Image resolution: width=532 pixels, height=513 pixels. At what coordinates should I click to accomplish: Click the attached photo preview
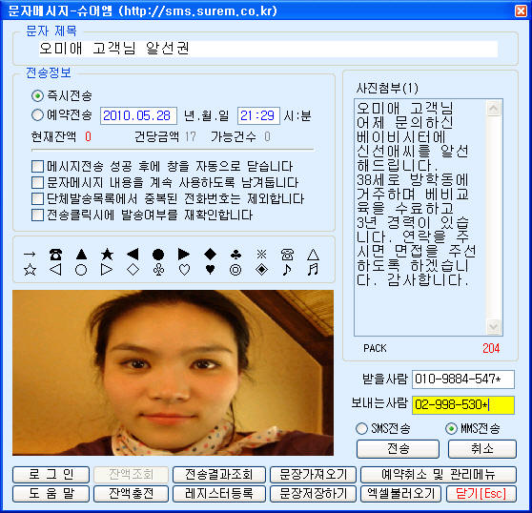click(x=173, y=373)
